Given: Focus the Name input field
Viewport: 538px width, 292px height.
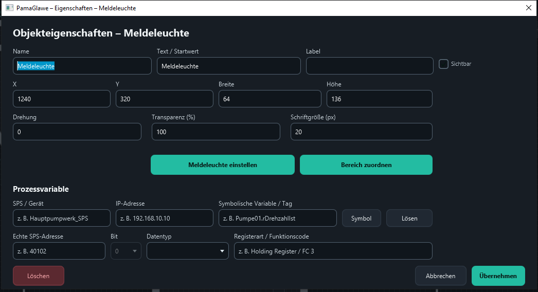Looking at the screenshot, I should pos(82,66).
